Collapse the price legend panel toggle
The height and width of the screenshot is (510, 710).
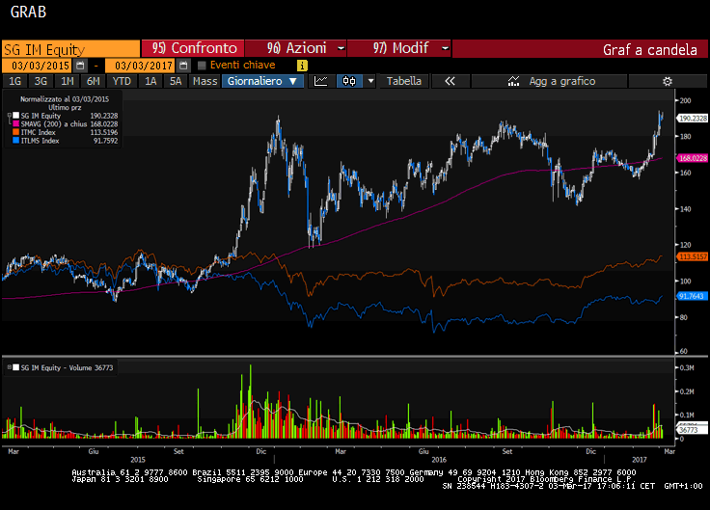8,115
